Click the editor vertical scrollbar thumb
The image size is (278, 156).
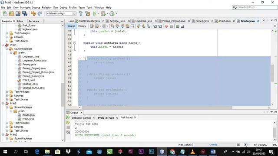click(272, 73)
